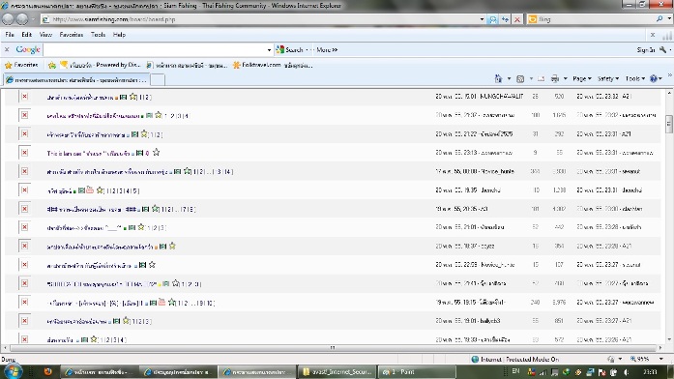Open the Feeds icon in command bar
This screenshot has height=379, width=674.
click(x=520, y=78)
